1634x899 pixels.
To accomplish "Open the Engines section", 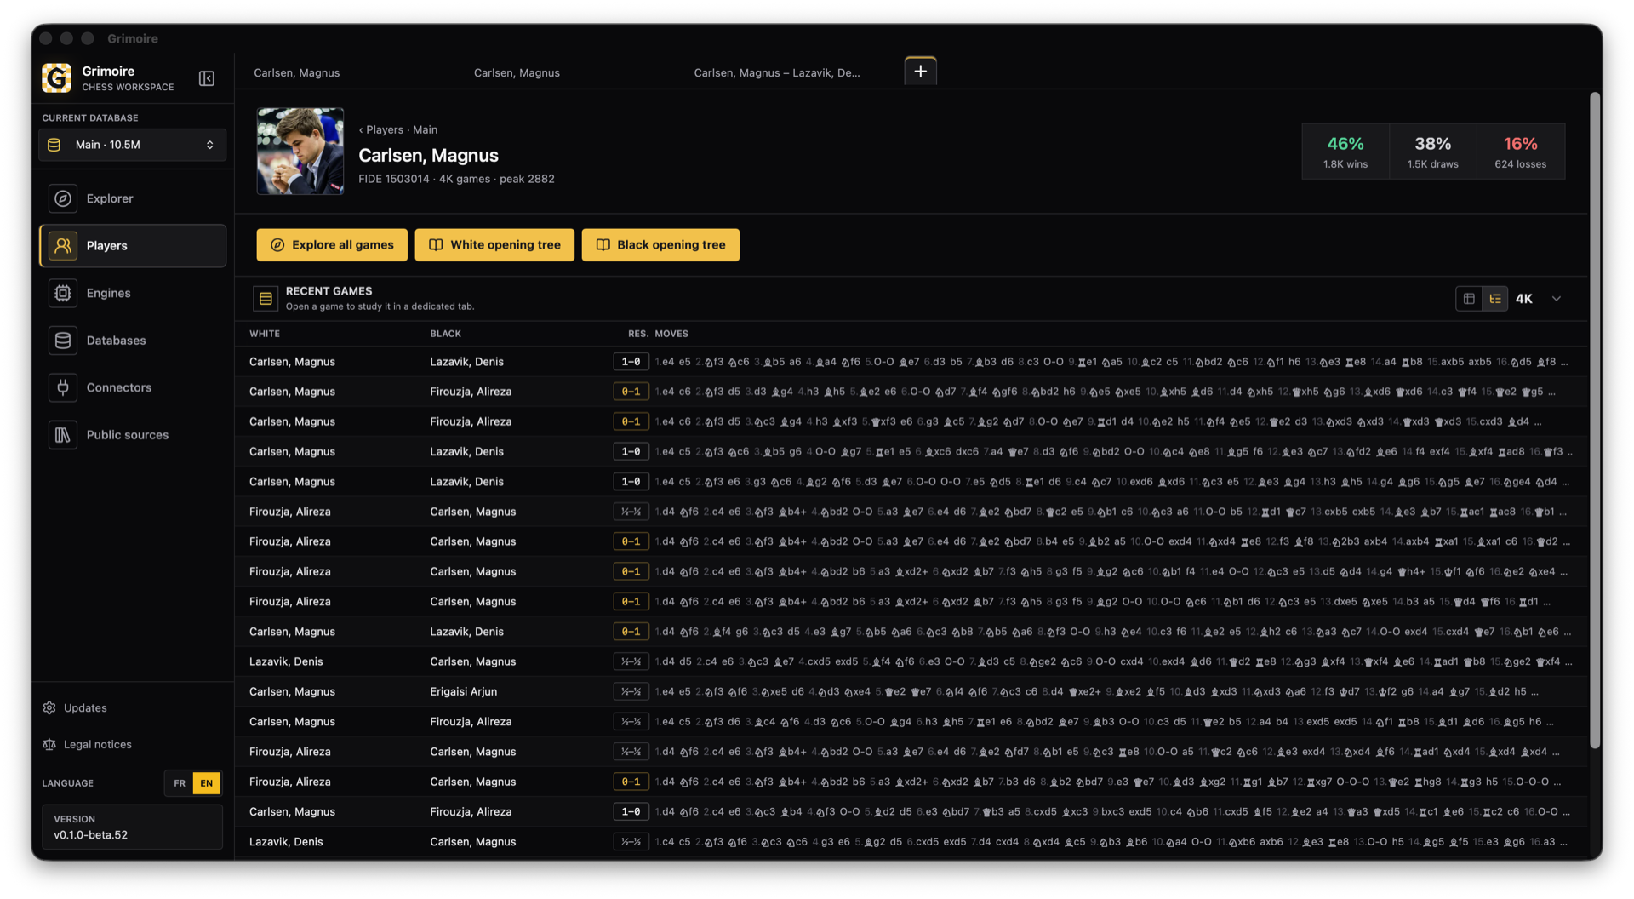I will tap(133, 293).
